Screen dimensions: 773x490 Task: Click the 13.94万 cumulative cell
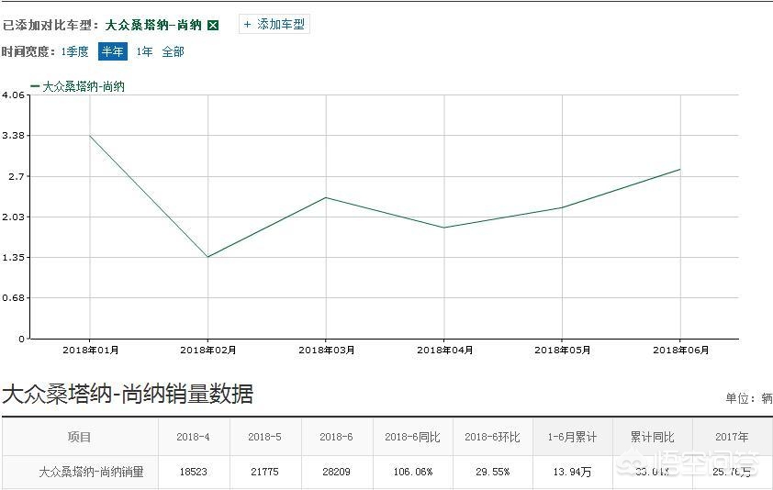tap(572, 472)
